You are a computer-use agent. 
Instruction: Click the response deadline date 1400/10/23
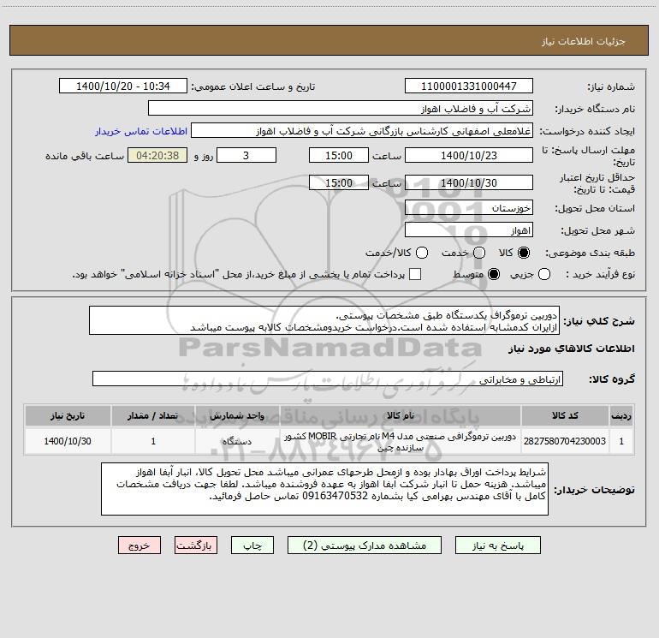[469, 155]
